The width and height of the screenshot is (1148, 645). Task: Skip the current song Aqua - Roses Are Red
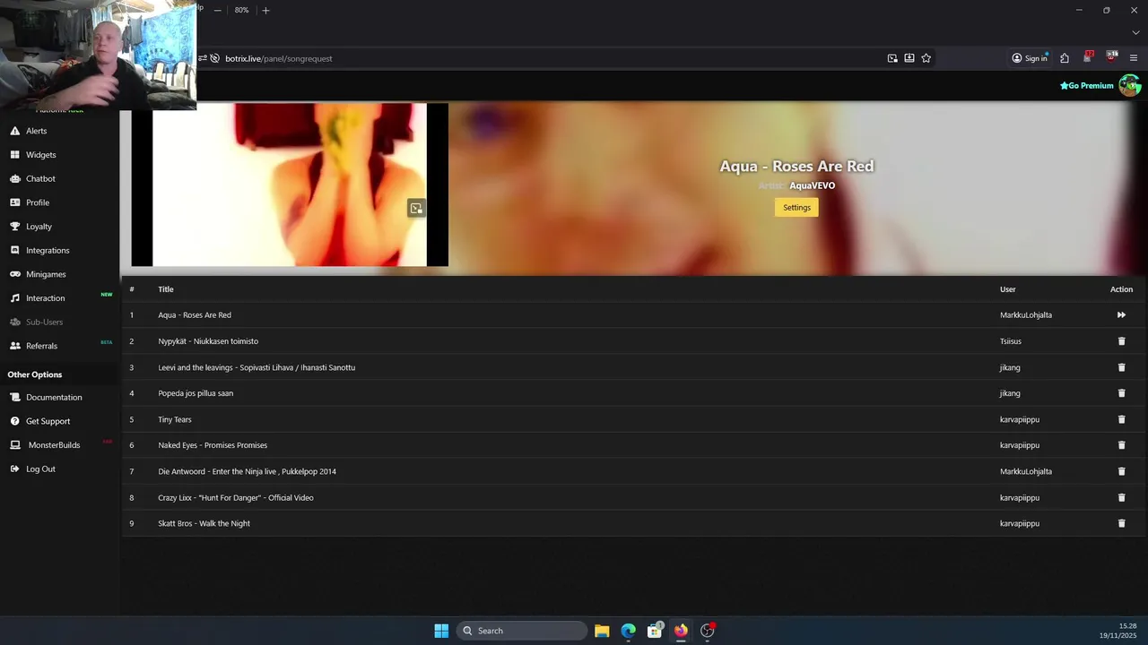click(x=1121, y=315)
